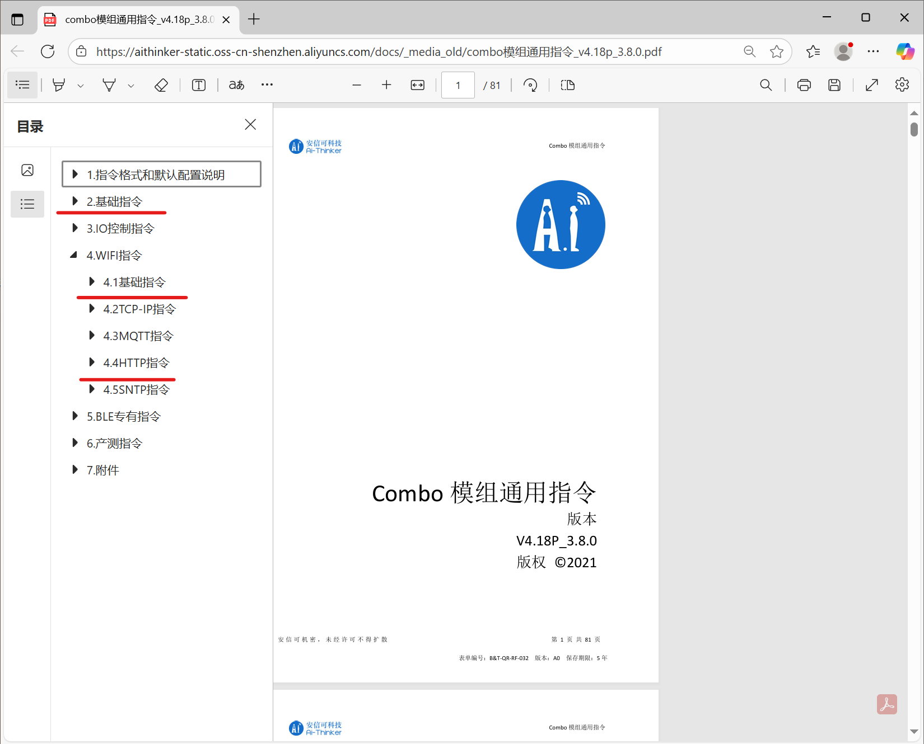924x744 pixels.
Task: Click address bar zoom magnifier icon
Action: [749, 51]
